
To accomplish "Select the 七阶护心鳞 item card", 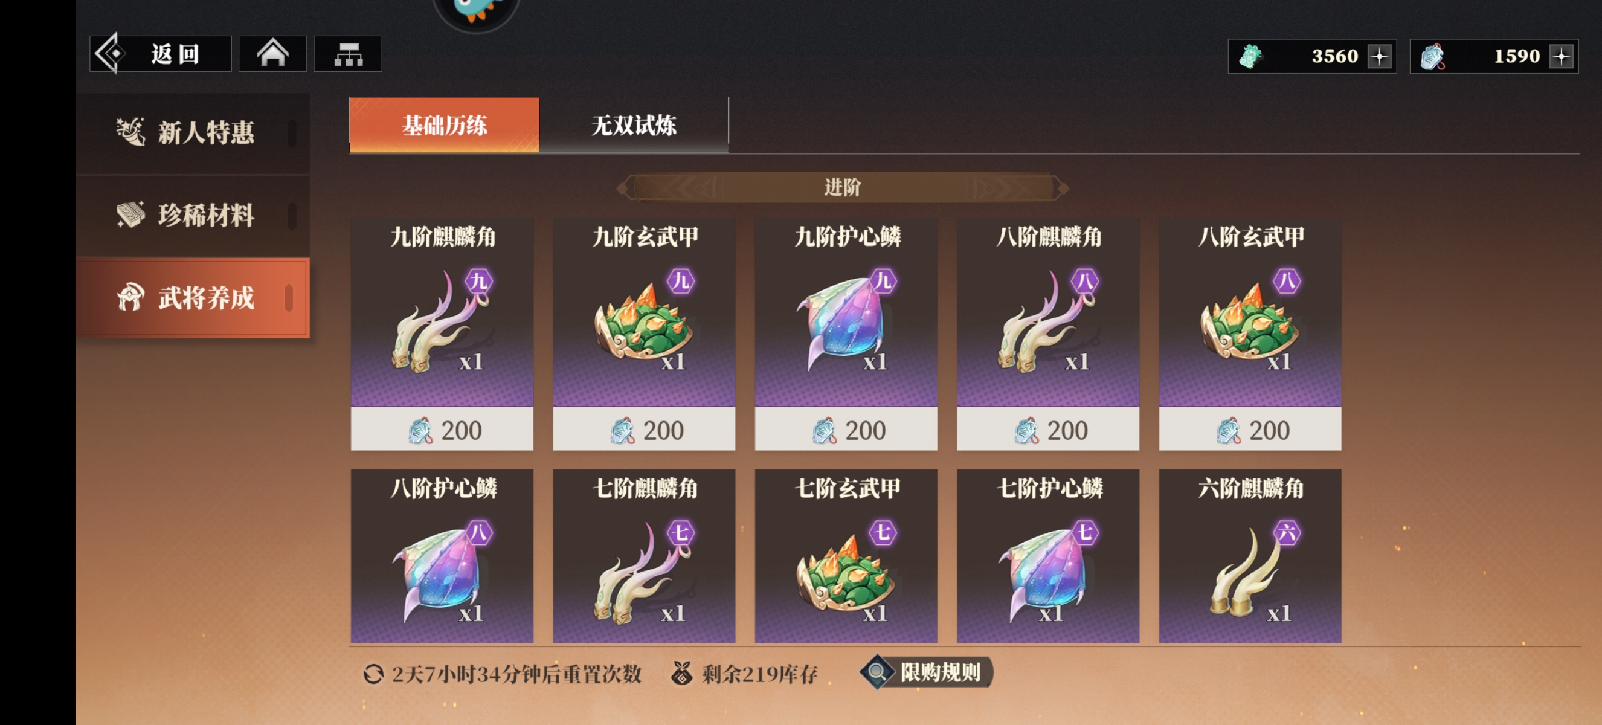I will [1048, 556].
